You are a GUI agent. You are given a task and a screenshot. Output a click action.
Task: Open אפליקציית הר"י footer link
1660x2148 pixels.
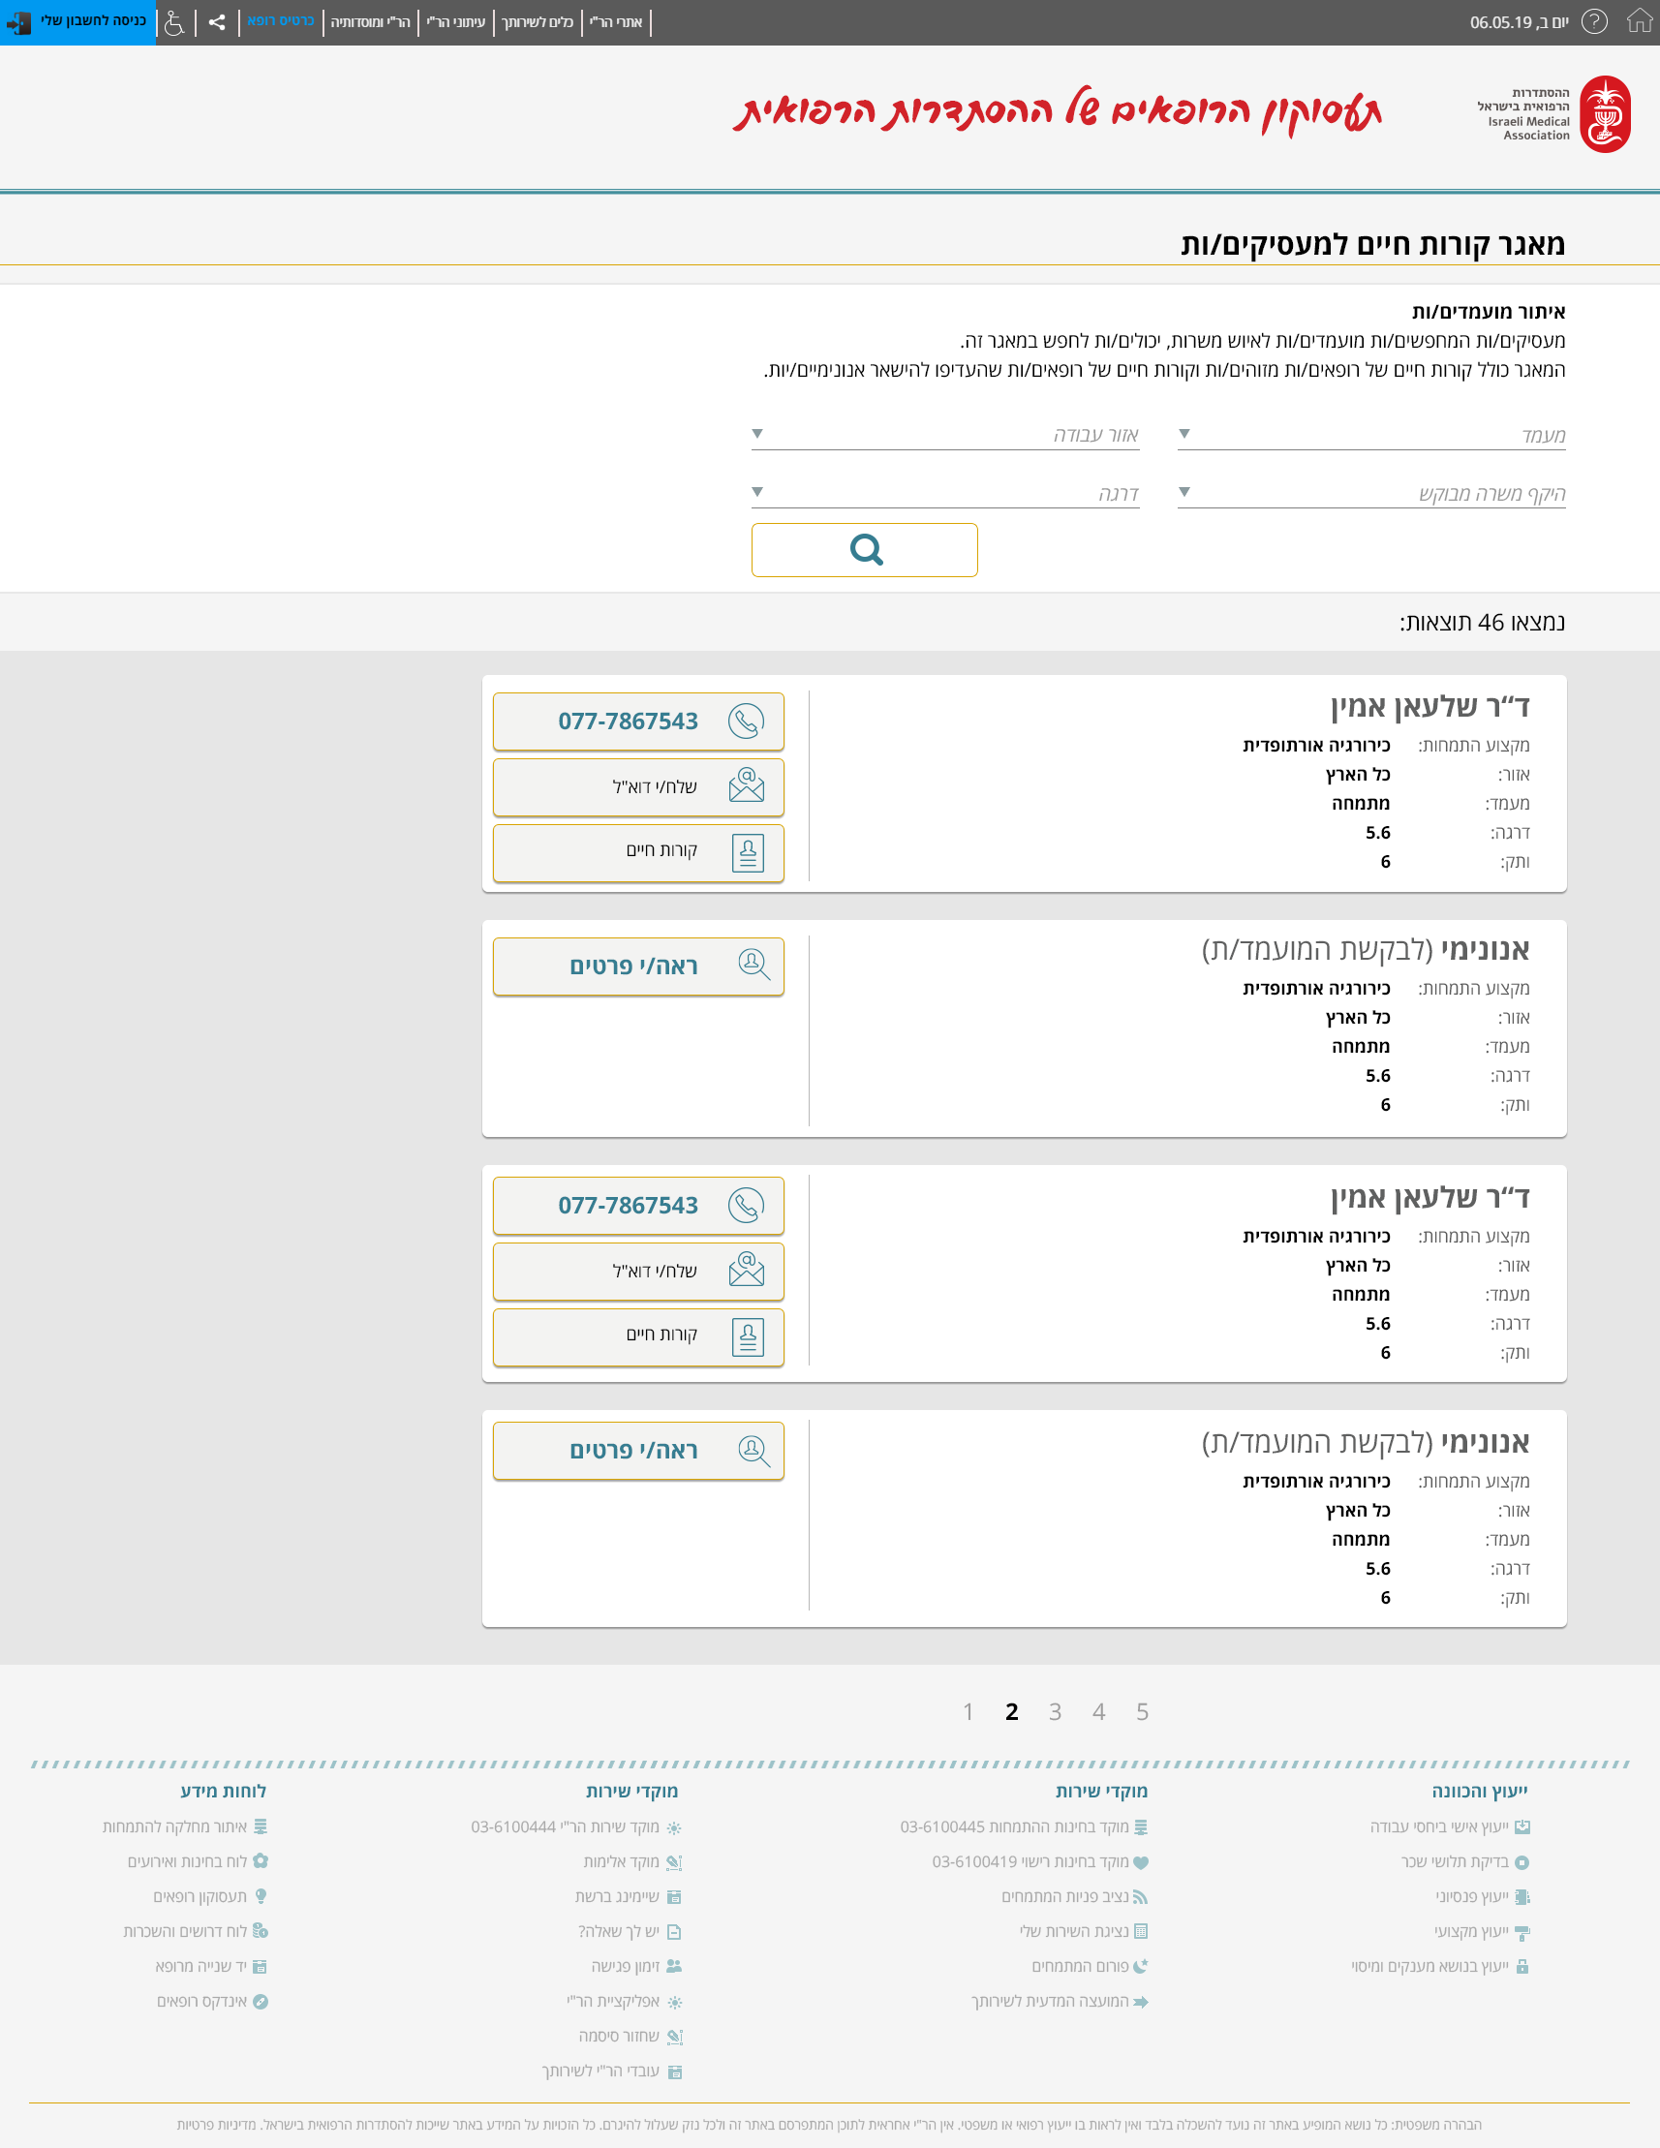pyautogui.click(x=613, y=2002)
